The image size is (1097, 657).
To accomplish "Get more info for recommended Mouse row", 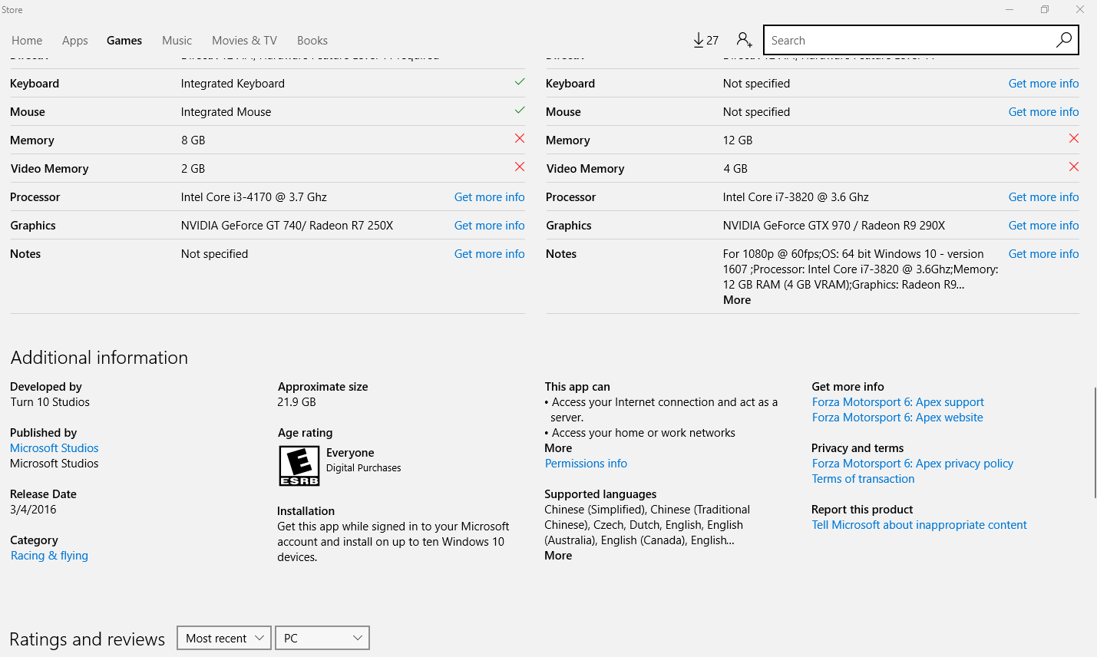I will [1043, 112].
